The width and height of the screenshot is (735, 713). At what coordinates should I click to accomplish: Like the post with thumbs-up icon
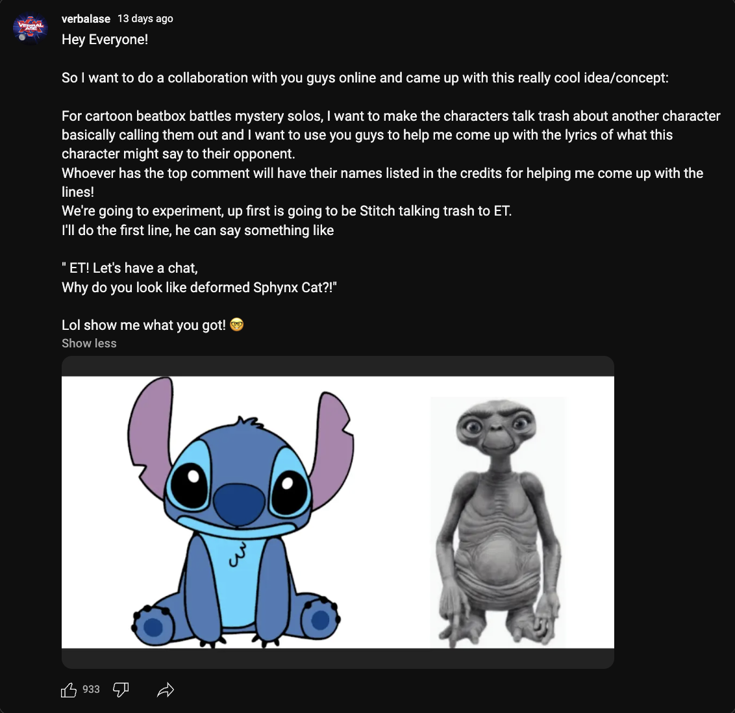pyautogui.click(x=69, y=690)
